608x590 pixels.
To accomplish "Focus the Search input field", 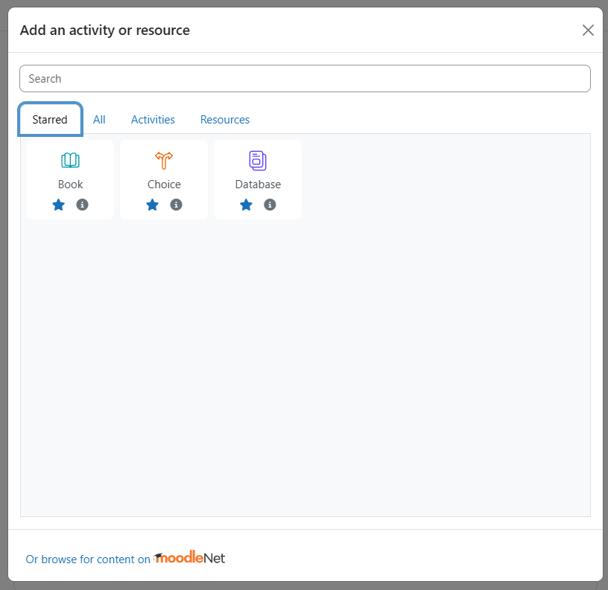I will click(x=305, y=79).
